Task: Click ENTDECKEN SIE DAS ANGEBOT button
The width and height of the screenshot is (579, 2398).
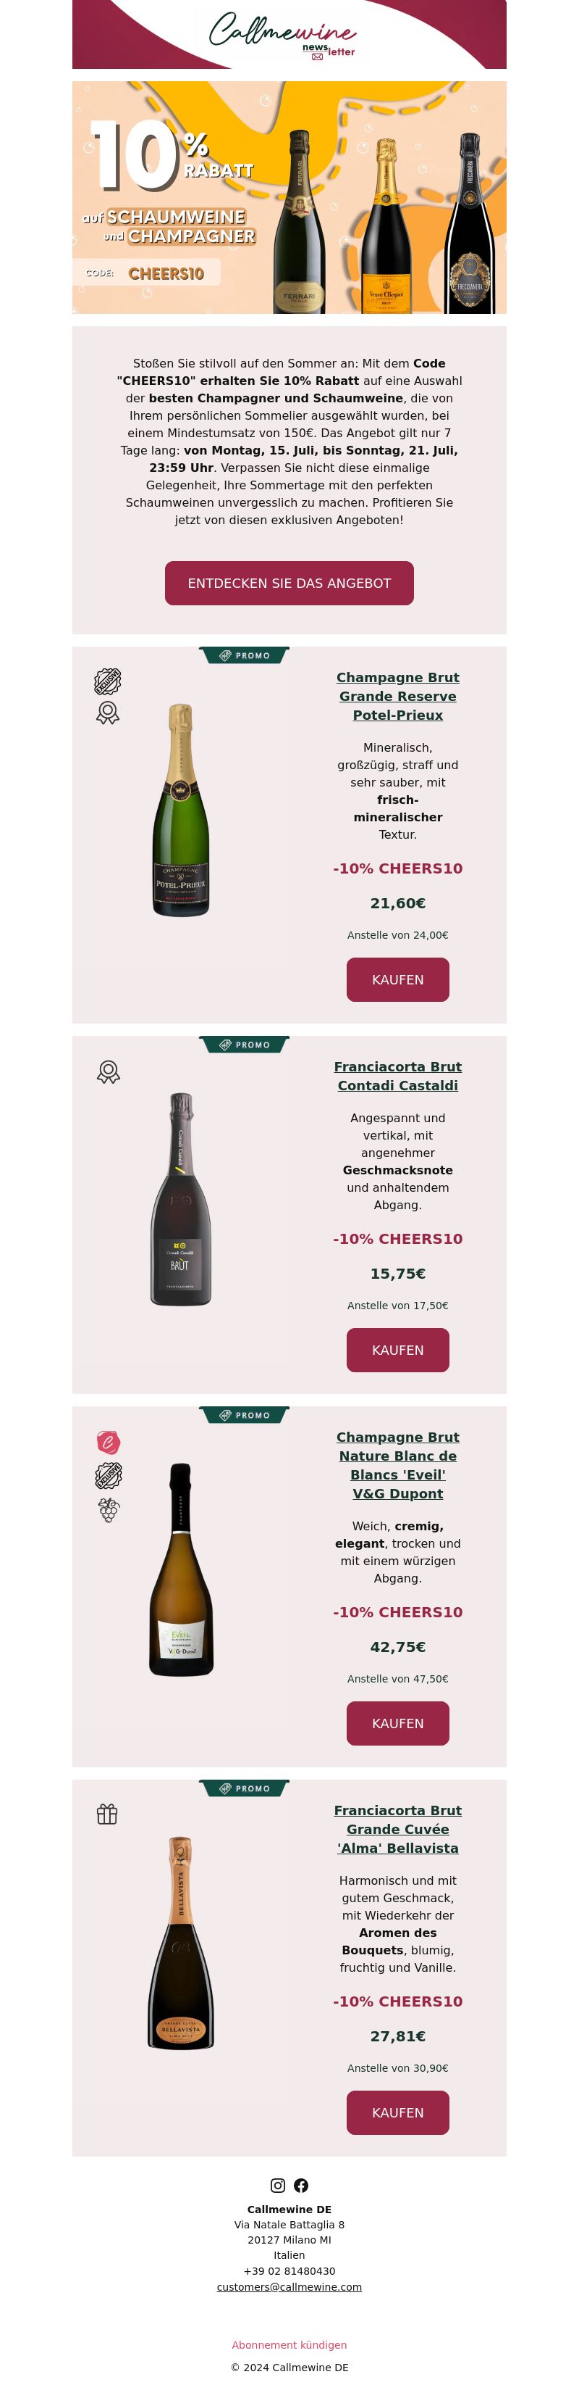Action: [x=289, y=583]
